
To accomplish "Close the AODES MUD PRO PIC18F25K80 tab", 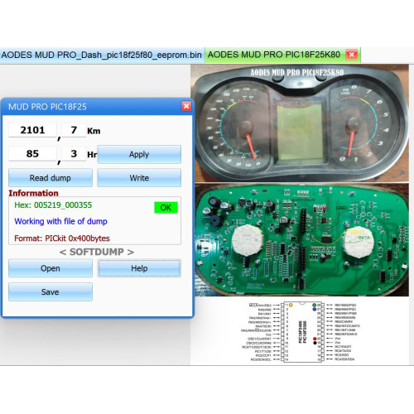I will [x=351, y=55].
